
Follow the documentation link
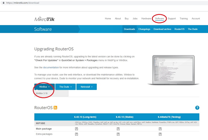coord(51,67)
